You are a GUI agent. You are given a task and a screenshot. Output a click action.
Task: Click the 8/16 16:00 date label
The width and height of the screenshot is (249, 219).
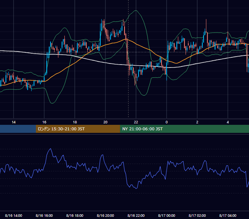tap(44, 215)
